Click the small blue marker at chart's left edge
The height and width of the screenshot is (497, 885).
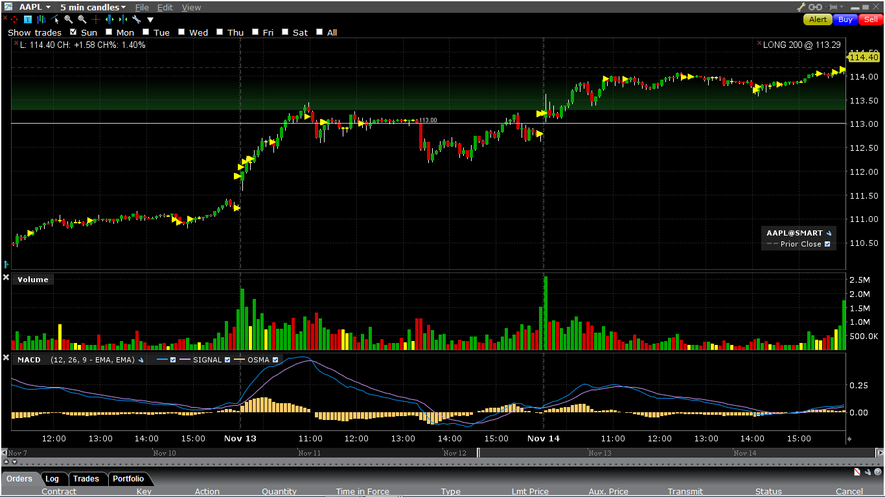pyautogui.click(x=6, y=264)
